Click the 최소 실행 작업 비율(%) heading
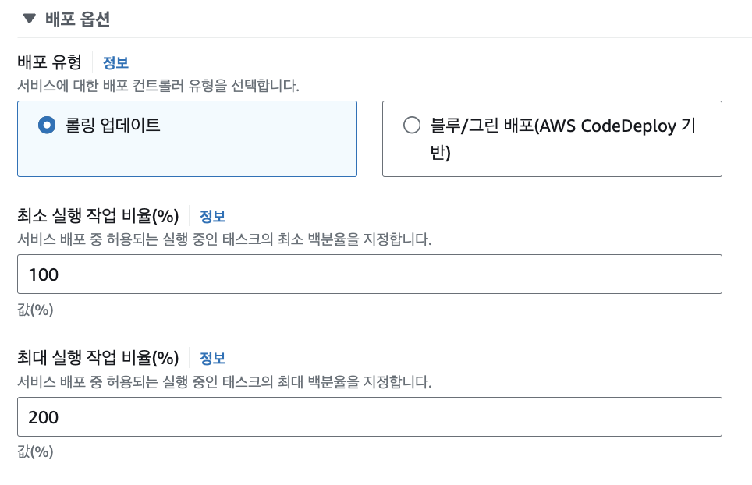Screen dimensions: 752x485 coord(90,216)
